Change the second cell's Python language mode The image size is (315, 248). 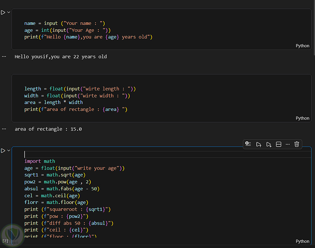coord(302,118)
